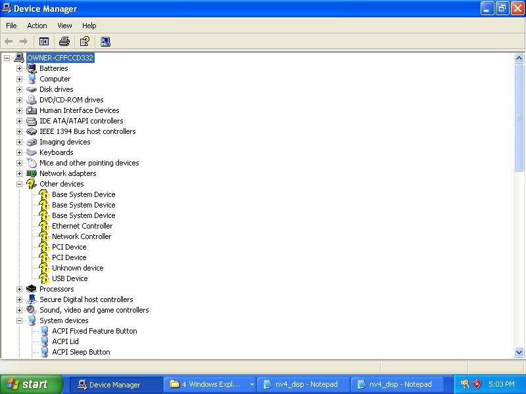Expand the Network adapters node
526x394 pixels.
tap(20, 173)
